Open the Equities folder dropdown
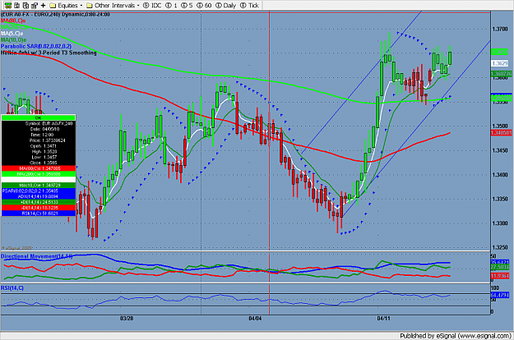The width and height of the screenshot is (514, 340). (x=66, y=5)
